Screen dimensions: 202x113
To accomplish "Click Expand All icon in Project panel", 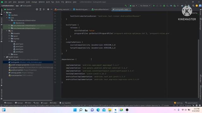I will 40,9.
